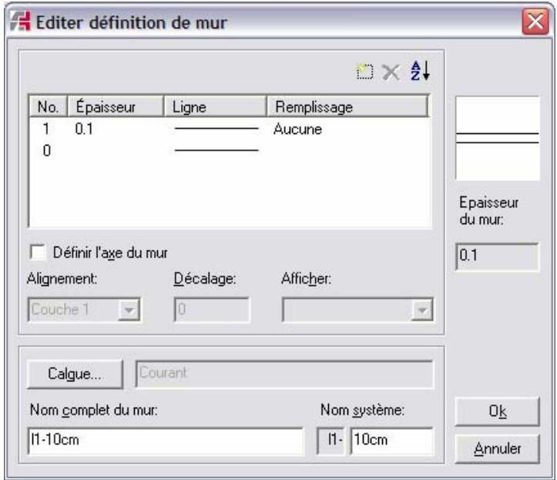Viewport: 557px width, 480px height.
Task: Click the Ligne column header
Action: click(214, 106)
